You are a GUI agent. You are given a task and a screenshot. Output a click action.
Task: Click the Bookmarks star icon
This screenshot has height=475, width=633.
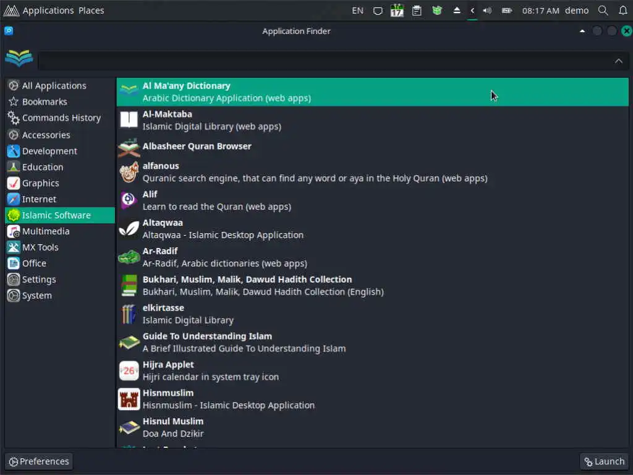pos(14,102)
